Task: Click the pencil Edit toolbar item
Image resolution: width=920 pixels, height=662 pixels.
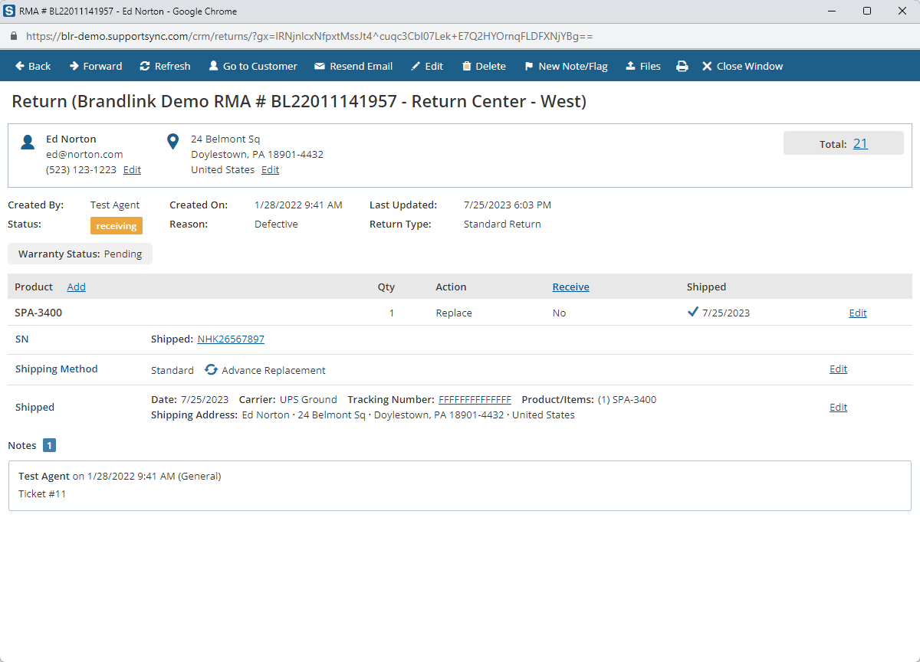Action: (x=427, y=67)
